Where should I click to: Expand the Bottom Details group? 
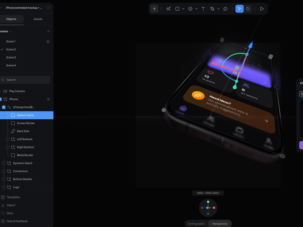click(x=4, y=179)
